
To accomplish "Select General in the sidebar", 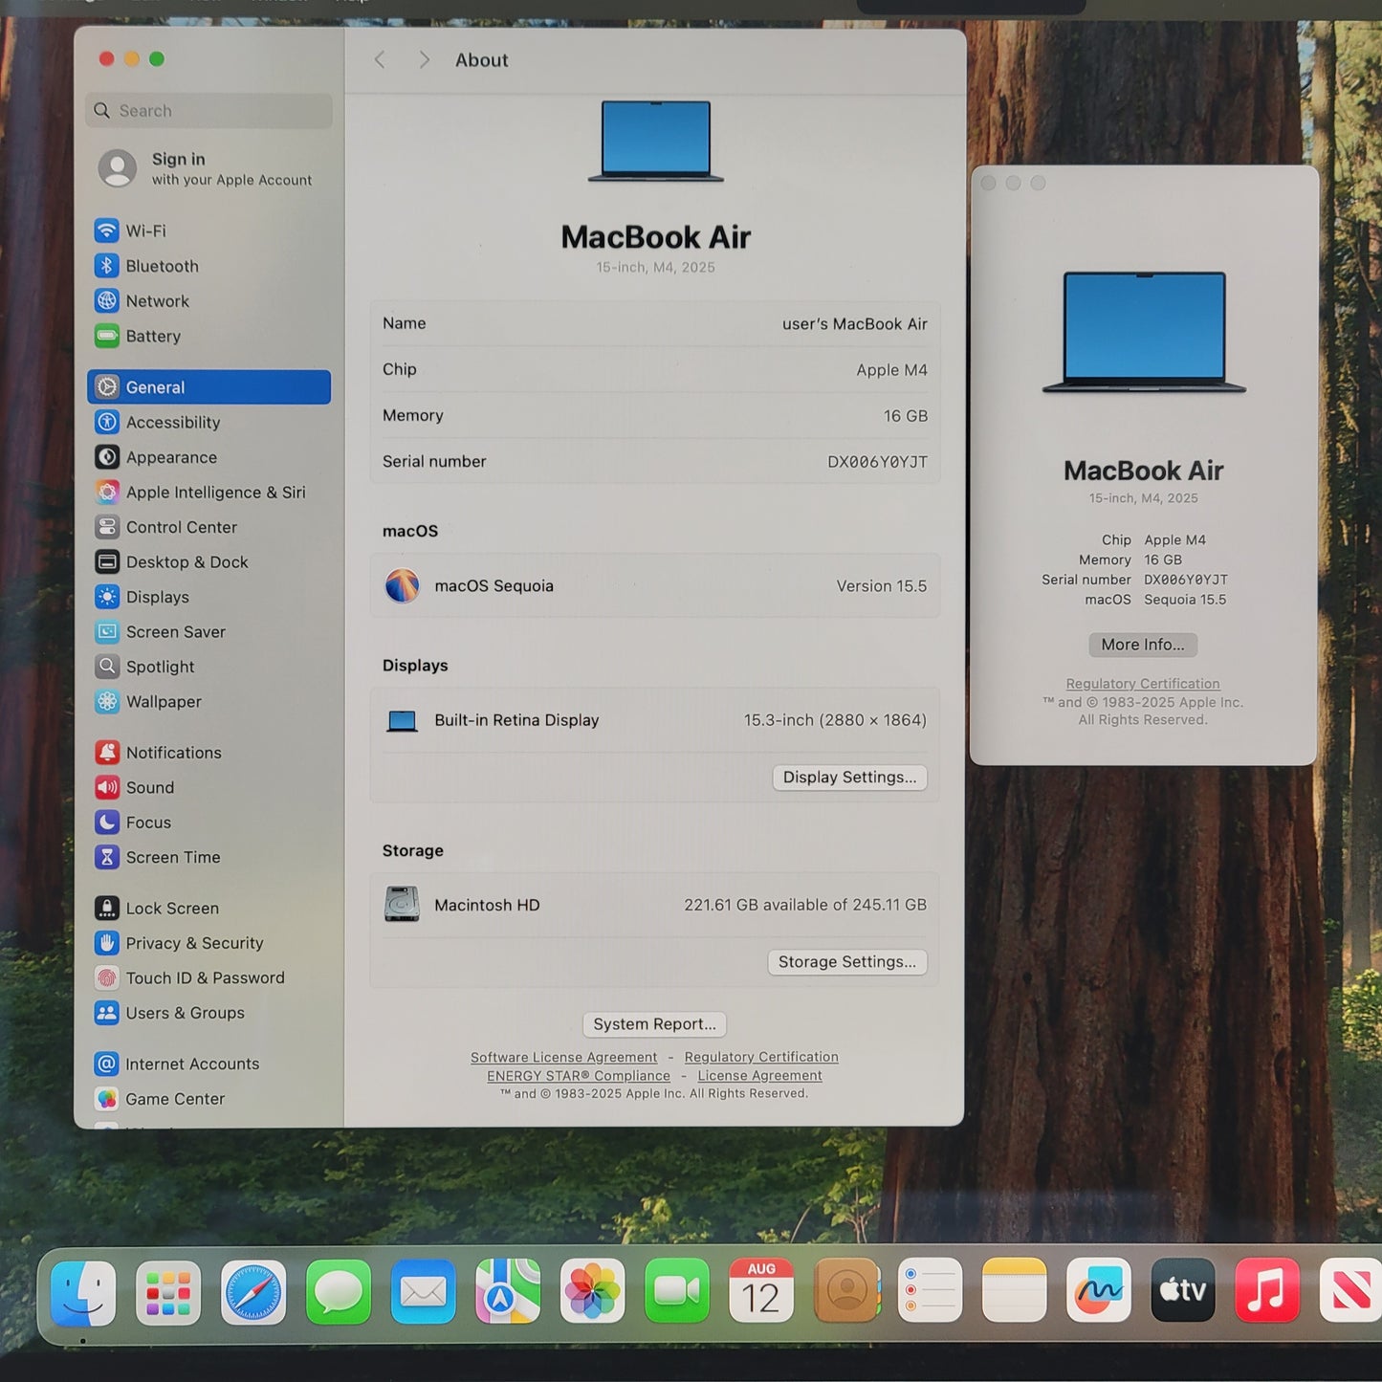I will pos(208,387).
